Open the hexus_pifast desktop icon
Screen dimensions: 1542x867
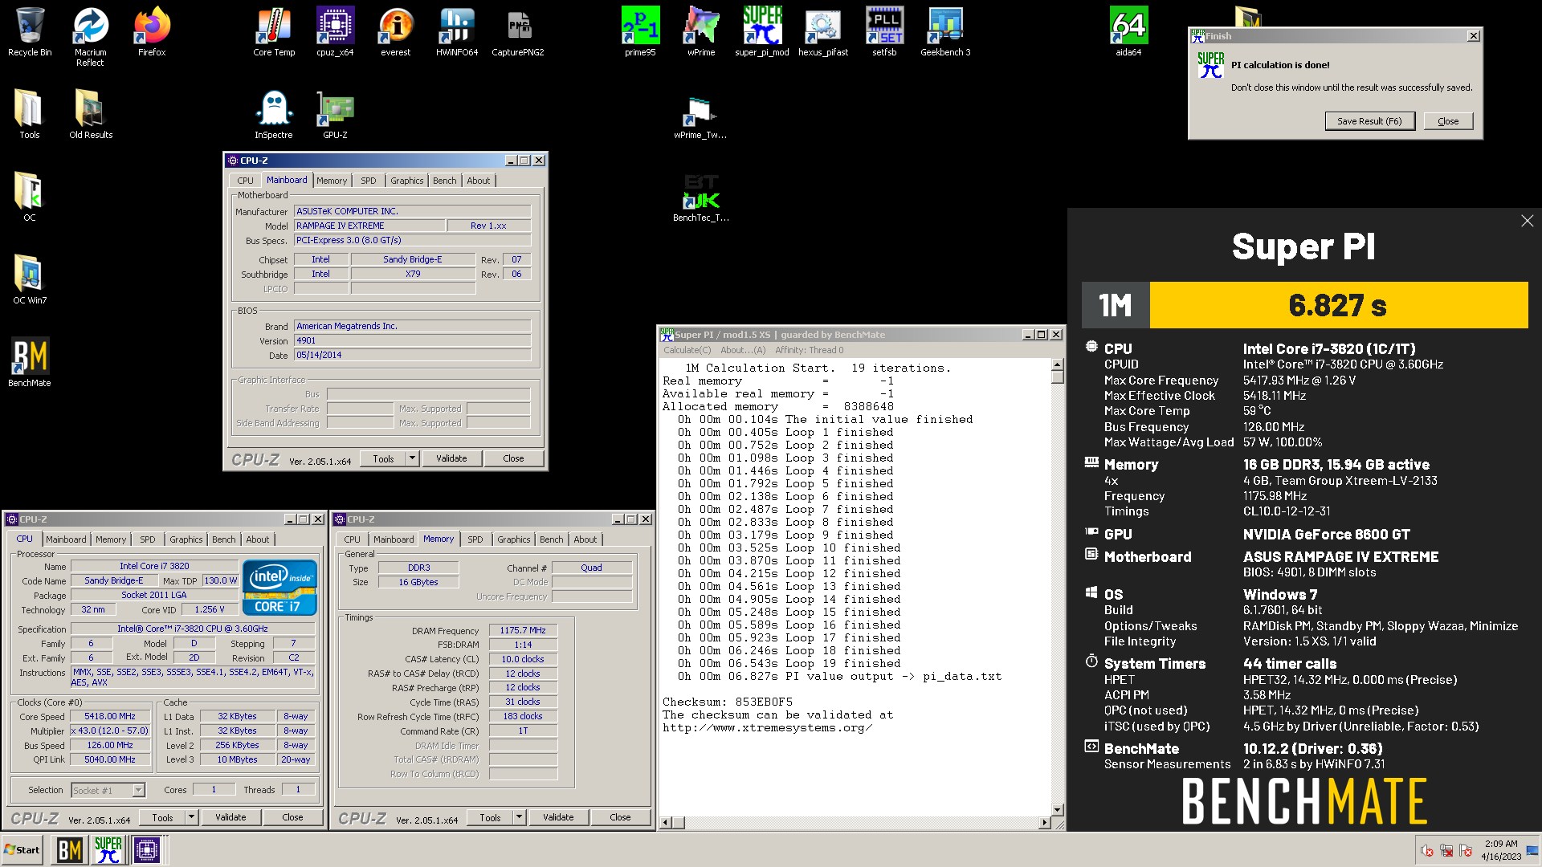coord(823,32)
